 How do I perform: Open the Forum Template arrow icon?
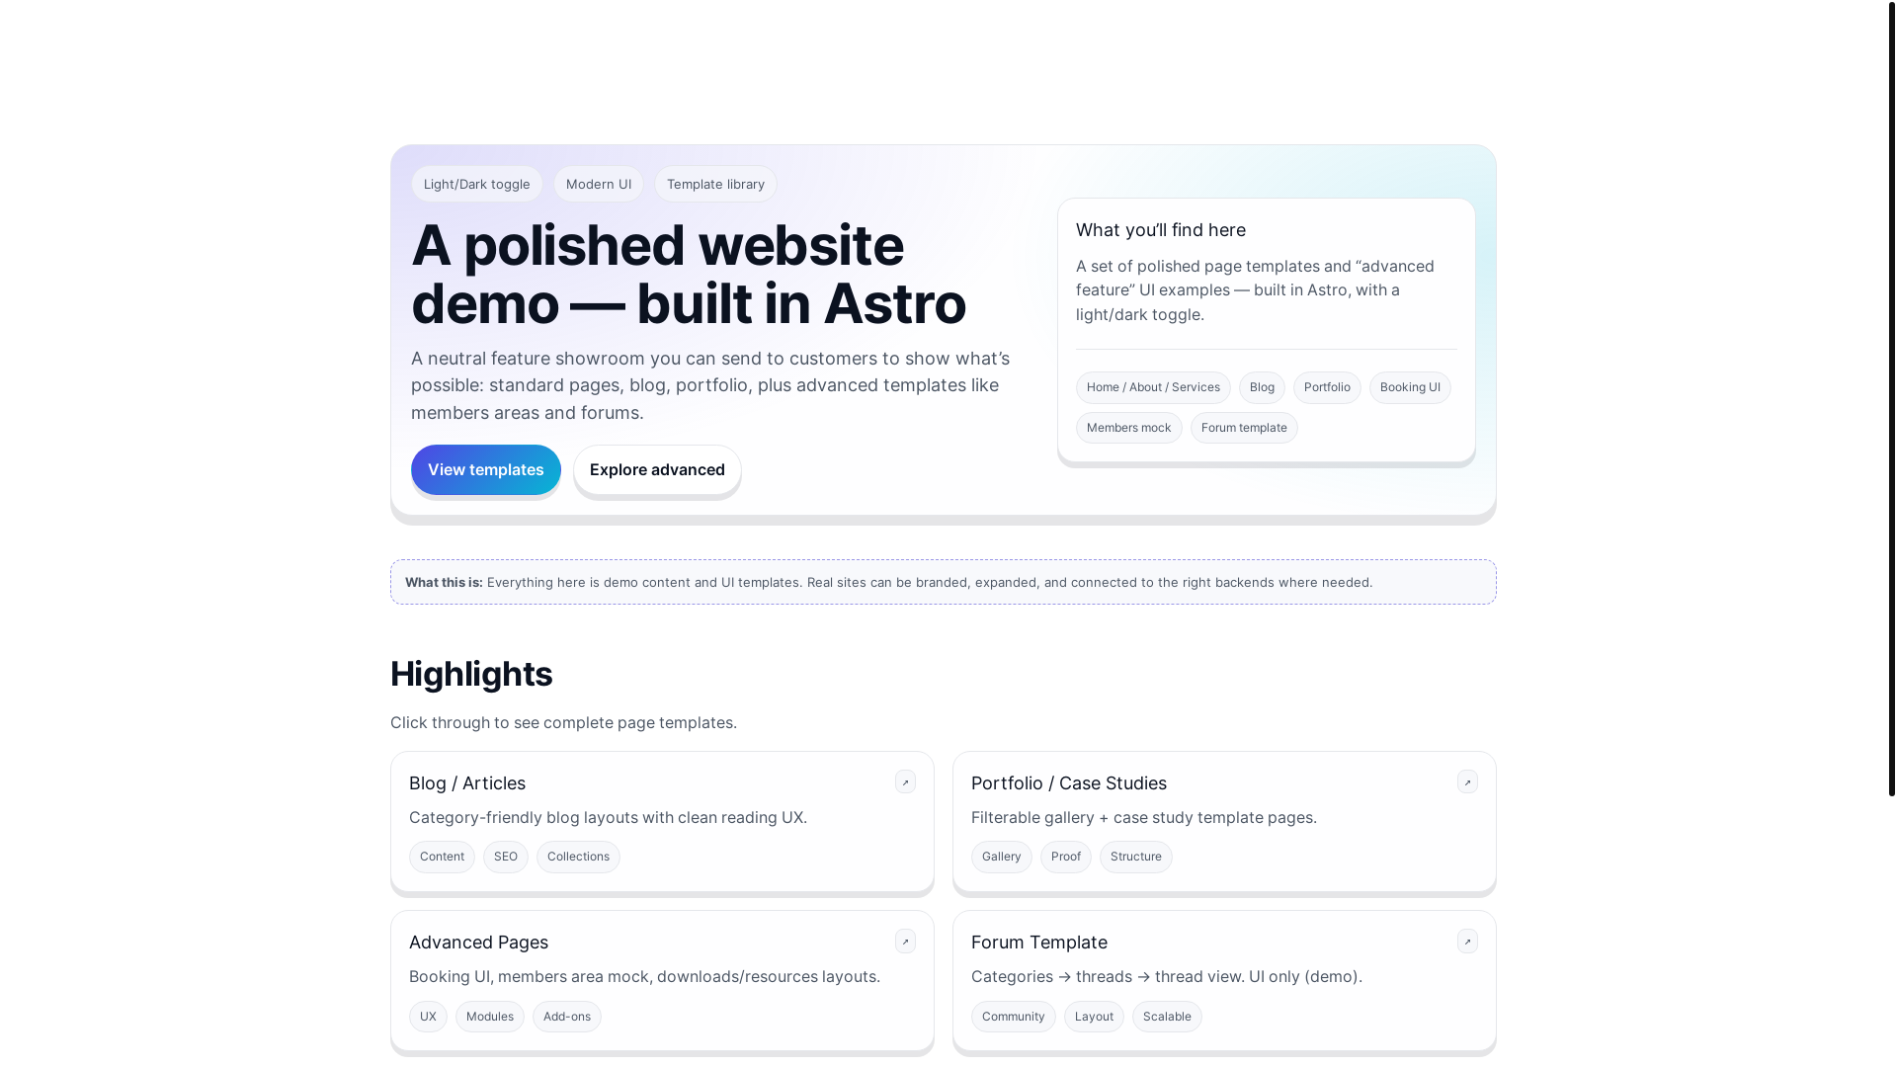click(1467, 942)
